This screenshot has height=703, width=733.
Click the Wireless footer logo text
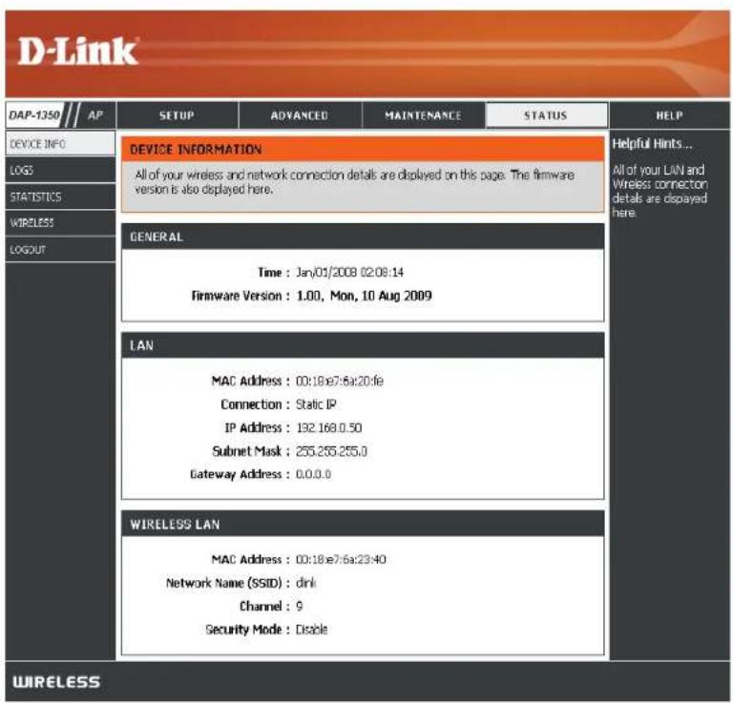pos(56,682)
